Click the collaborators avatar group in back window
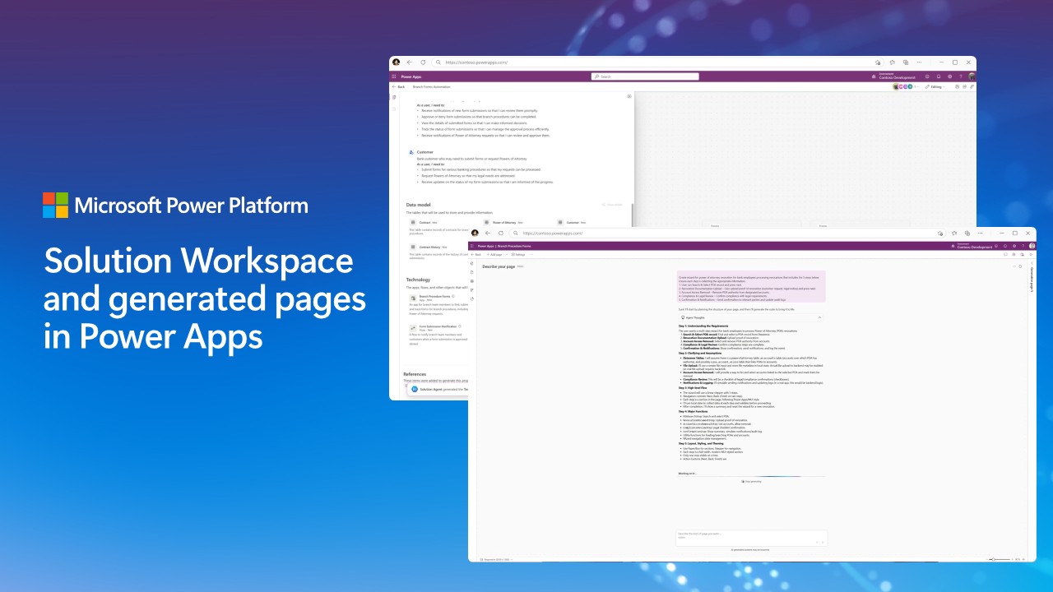The height and width of the screenshot is (592, 1053). [x=902, y=86]
